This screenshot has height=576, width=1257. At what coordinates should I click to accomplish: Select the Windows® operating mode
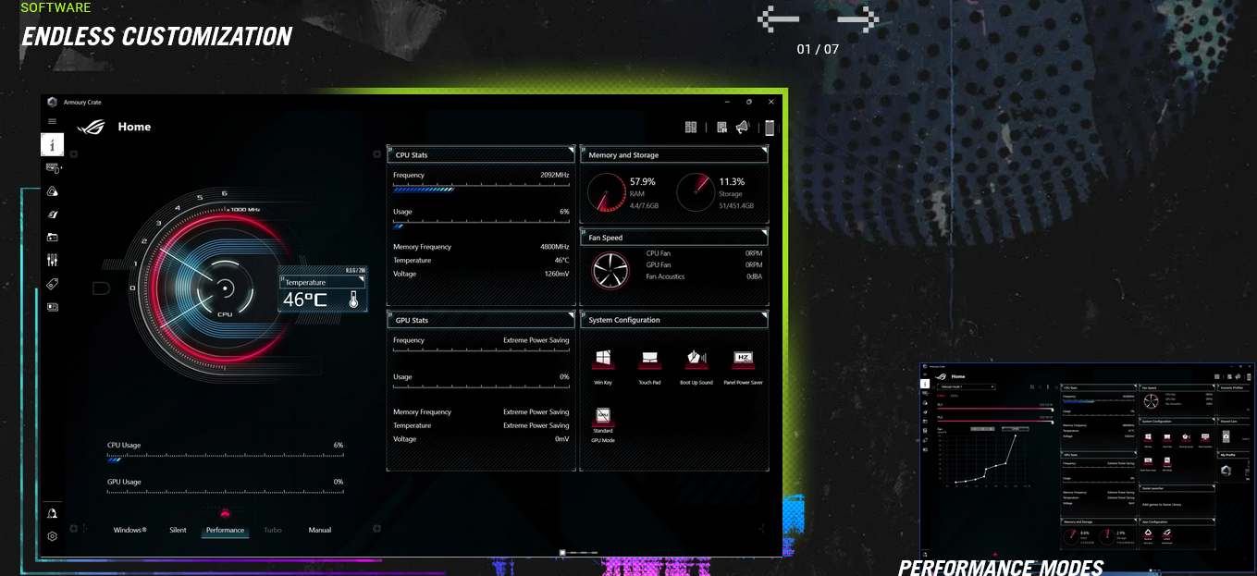pos(129,530)
